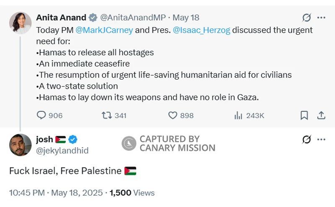335x207 pixels.
Task: Click the @jekylandhid handle
Action: point(62,151)
